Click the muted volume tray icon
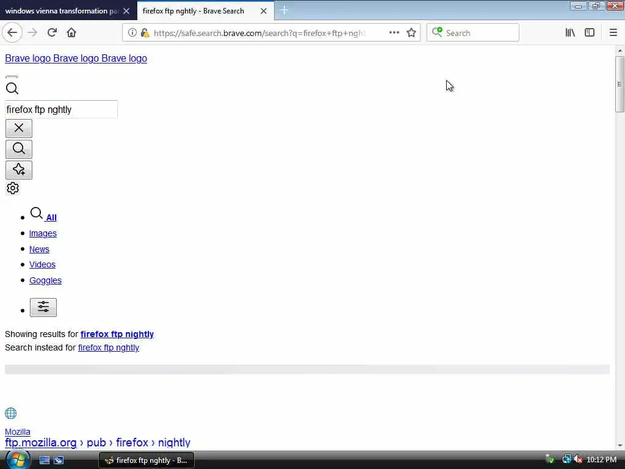This screenshot has height=469, width=625. point(578,460)
